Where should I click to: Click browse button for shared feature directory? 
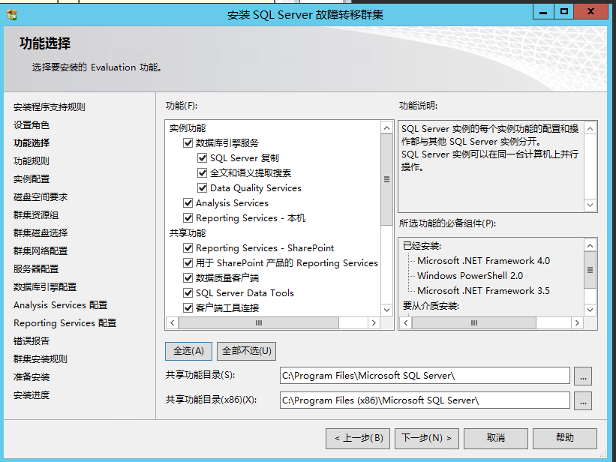click(x=582, y=376)
